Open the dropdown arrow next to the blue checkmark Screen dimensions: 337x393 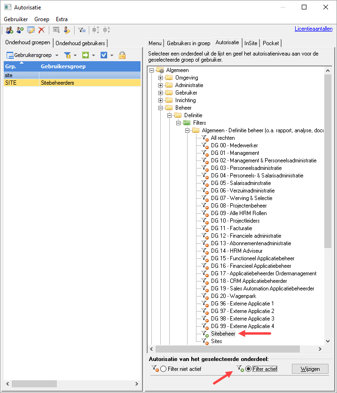click(x=112, y=56)
